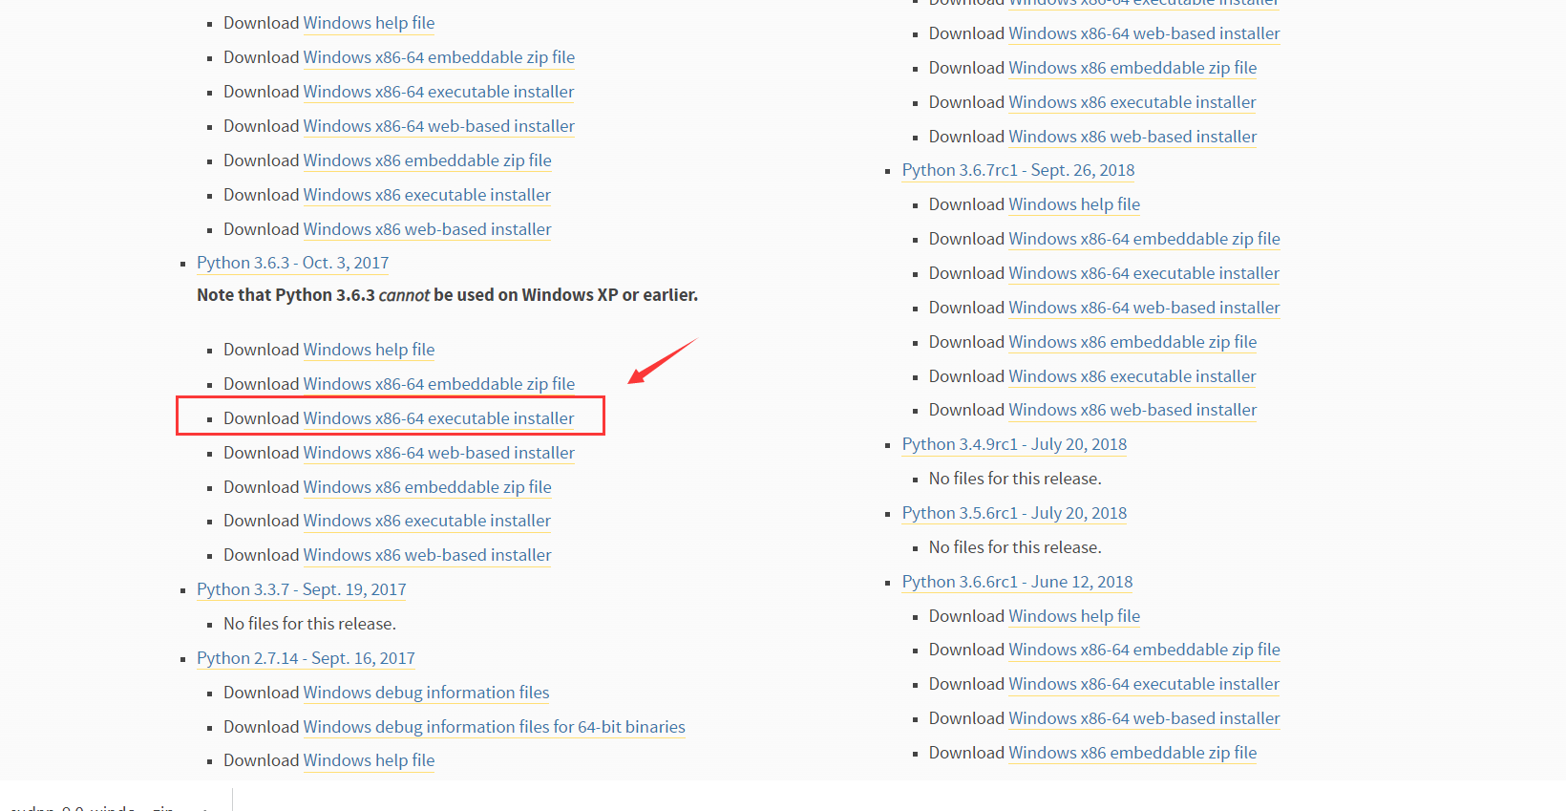Download x86 executable installer under Python 3.6.3
Viewport: 1566px width, 811px height.
click(x=427, y=521)
